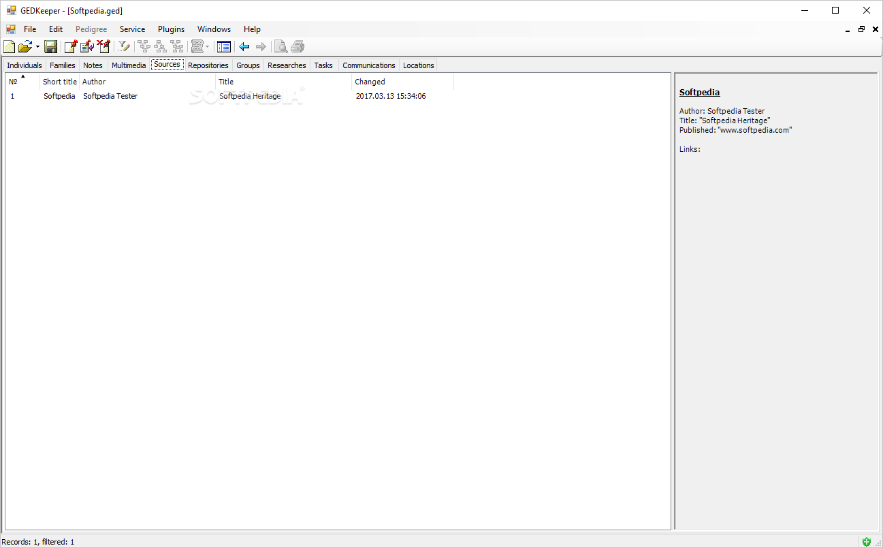Edit the selected record from the toolbar

(x=86, y=47)
